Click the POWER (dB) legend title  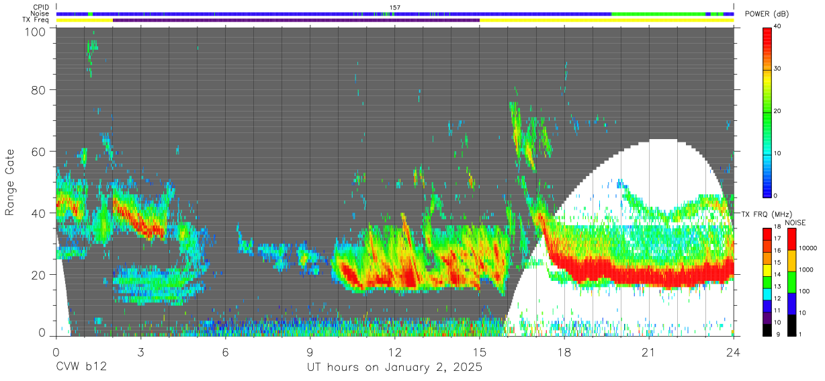(x=767, y=14)
